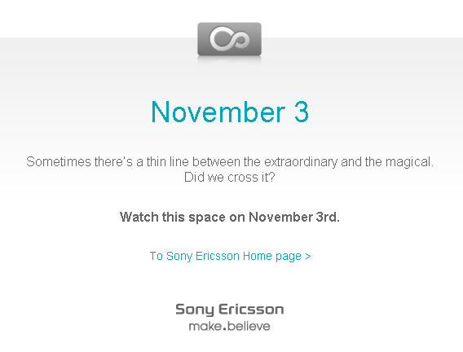
Task: Click the 'November 3' teal heading
Action: 230,112
